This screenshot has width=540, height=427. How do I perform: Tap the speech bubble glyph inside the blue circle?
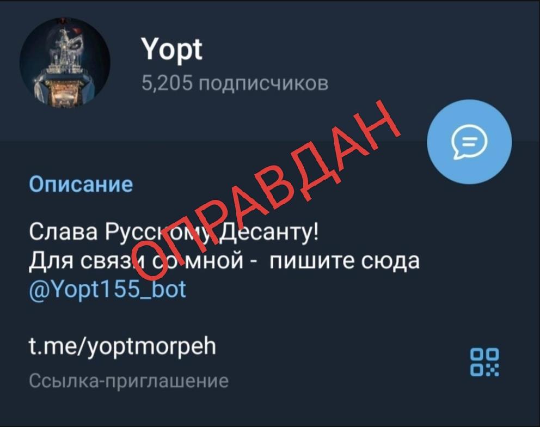click(x=469, y=142)
